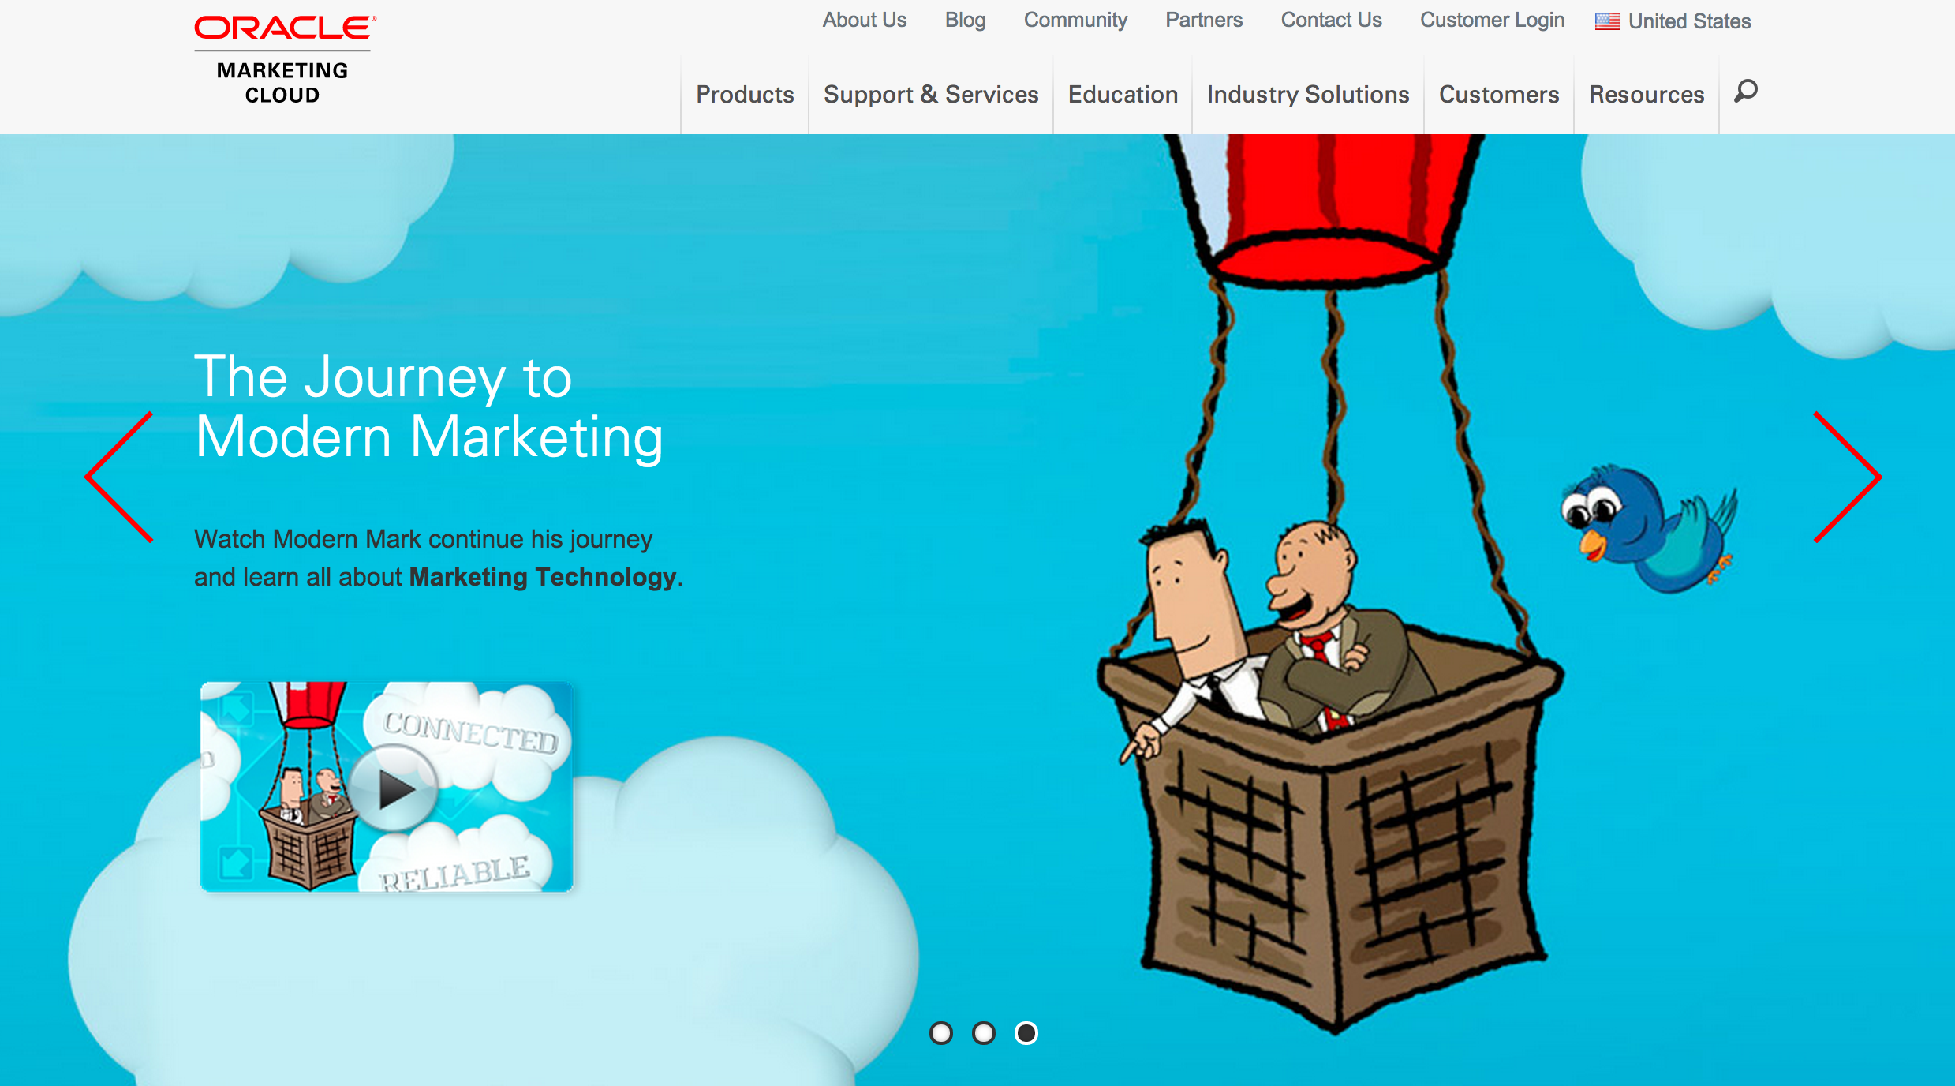Image resolution: width=1955 pixels, height=1086 pixels.
Task: Click the Oracle Marketing Cloud logo
Action: tap(285, 60)
